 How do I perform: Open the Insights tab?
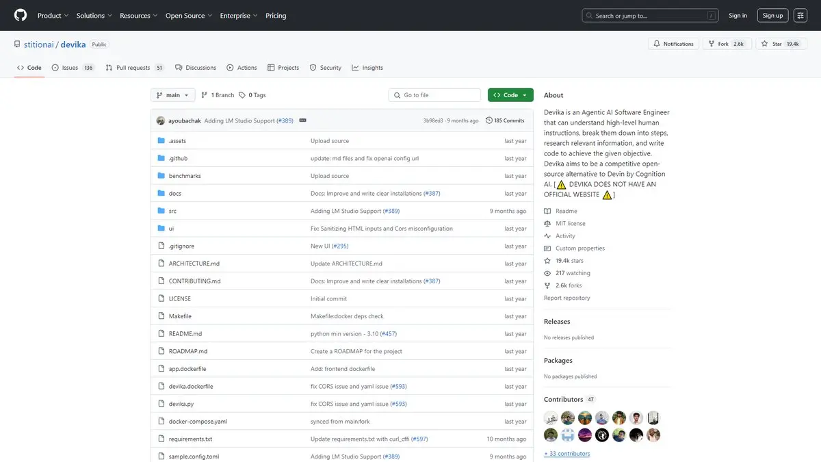367,68
